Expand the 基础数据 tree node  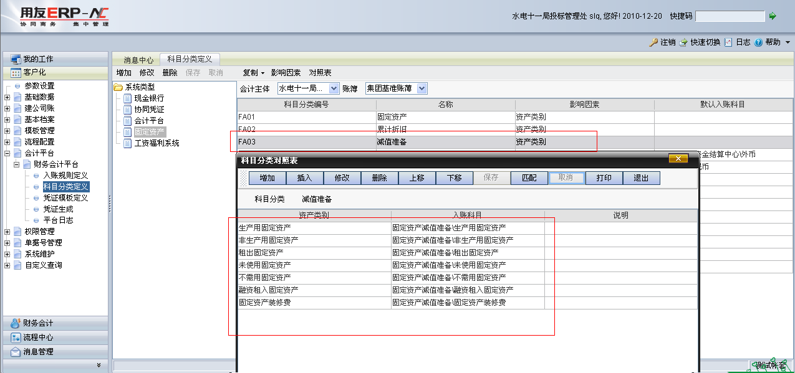tap(7, 97)
